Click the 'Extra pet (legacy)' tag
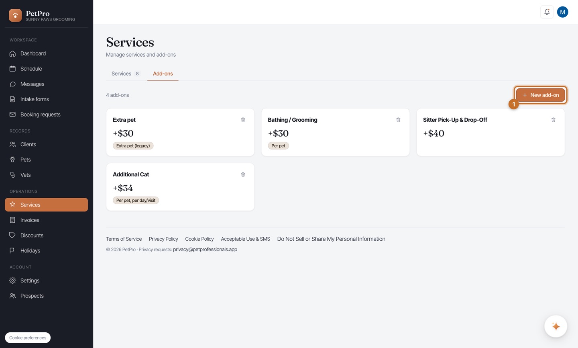This screenshot has height=348, width=578. click(133, 145)
